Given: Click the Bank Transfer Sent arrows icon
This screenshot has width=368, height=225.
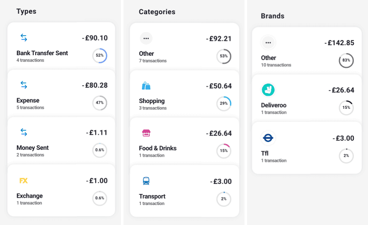Looking at the screenshot, I should pyautogui.click(x=24, y=37).
